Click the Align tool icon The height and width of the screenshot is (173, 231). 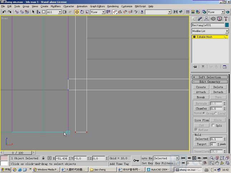[181, 12]
